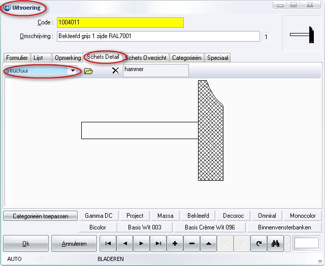Select the Basis Wit 003 category
Viewport: 325px width, 266px height.
145,227
